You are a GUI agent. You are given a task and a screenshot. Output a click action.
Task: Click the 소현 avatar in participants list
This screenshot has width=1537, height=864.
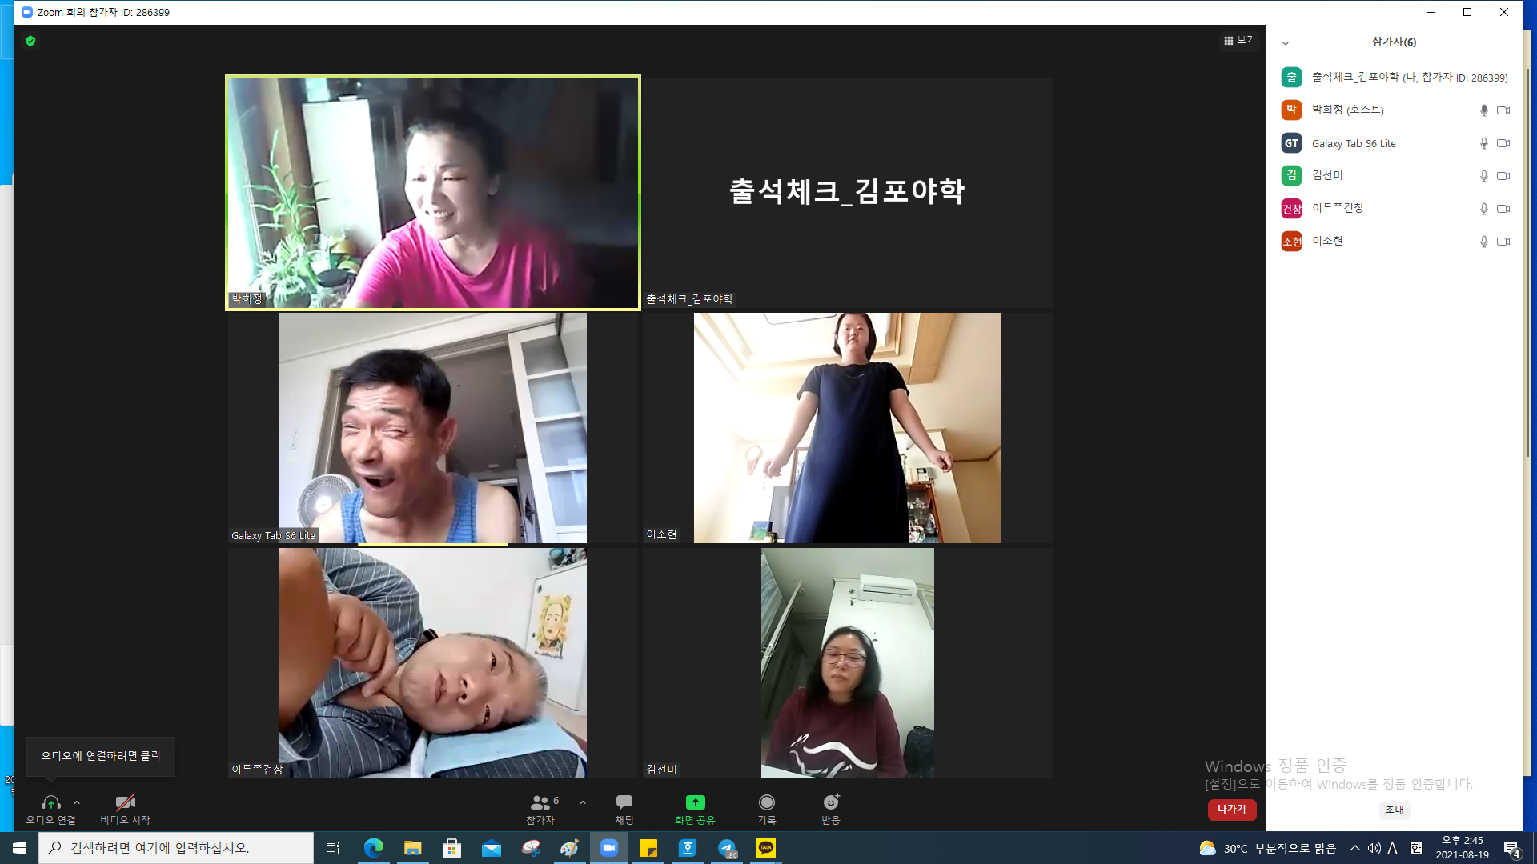(x=1291, y=241)
